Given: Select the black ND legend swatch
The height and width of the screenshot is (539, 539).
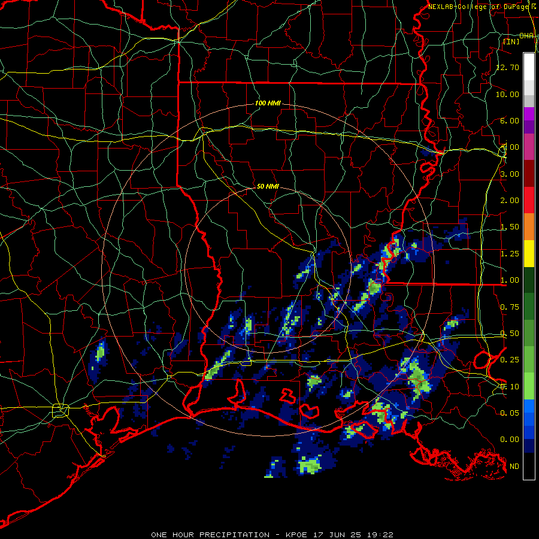Looking at the screenshot, I should coord(529,466).
